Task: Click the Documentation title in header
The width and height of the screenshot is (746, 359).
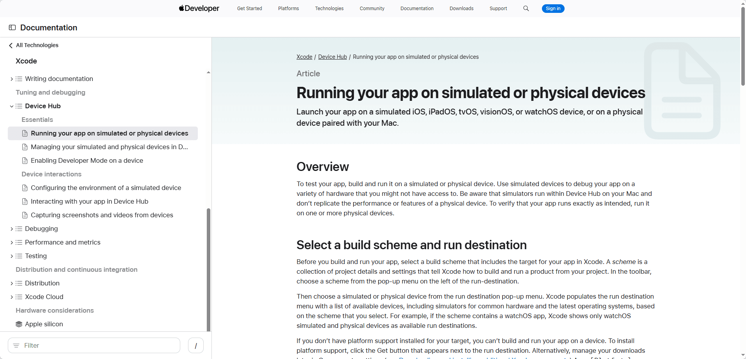Action: pyautogui.click(x=49, y=28)
